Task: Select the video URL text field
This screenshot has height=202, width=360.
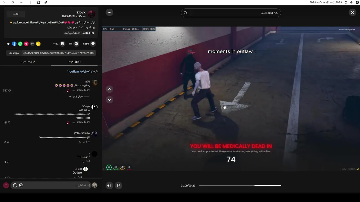Action: tap(58, 53)
